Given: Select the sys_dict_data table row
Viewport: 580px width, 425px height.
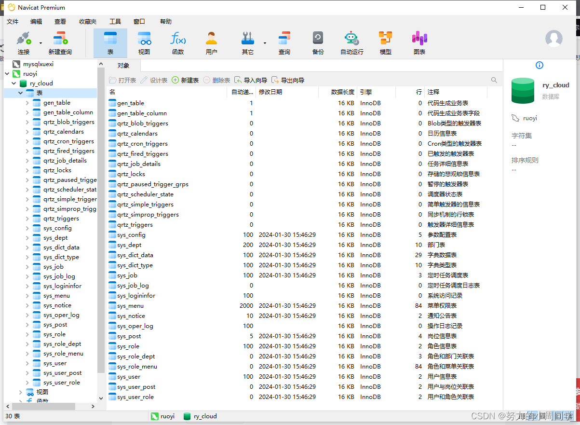Looking at the screenshot, I should coord(304,255).
